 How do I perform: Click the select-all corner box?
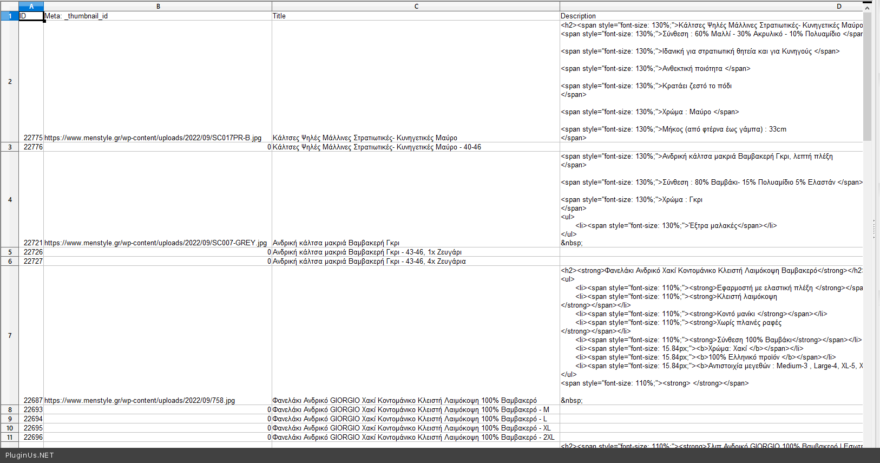(x=9, y=6)
